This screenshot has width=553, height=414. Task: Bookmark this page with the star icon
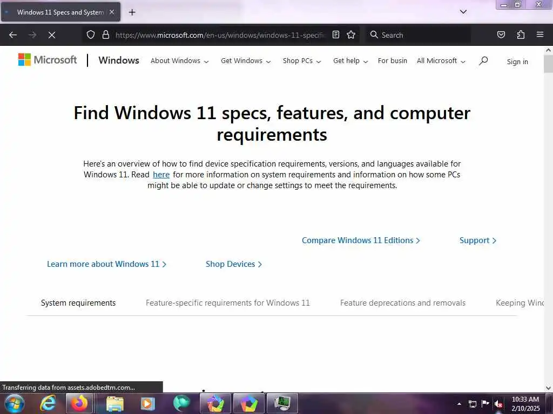351,35
